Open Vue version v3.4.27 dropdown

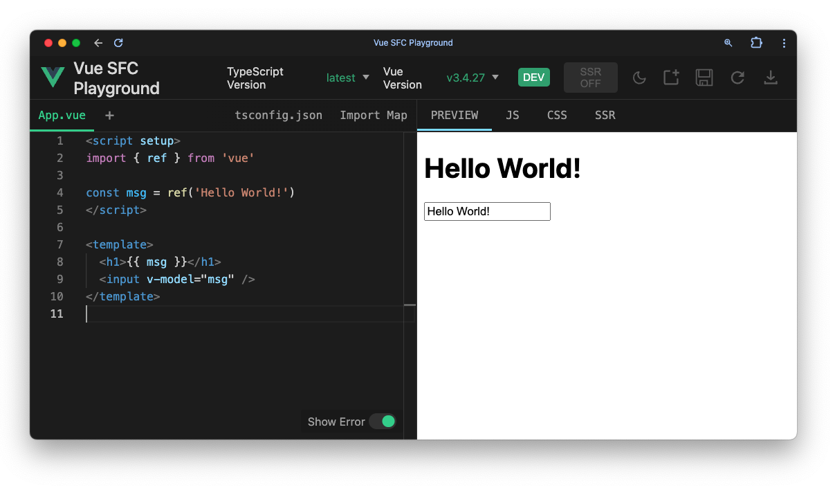pos(472,78)
